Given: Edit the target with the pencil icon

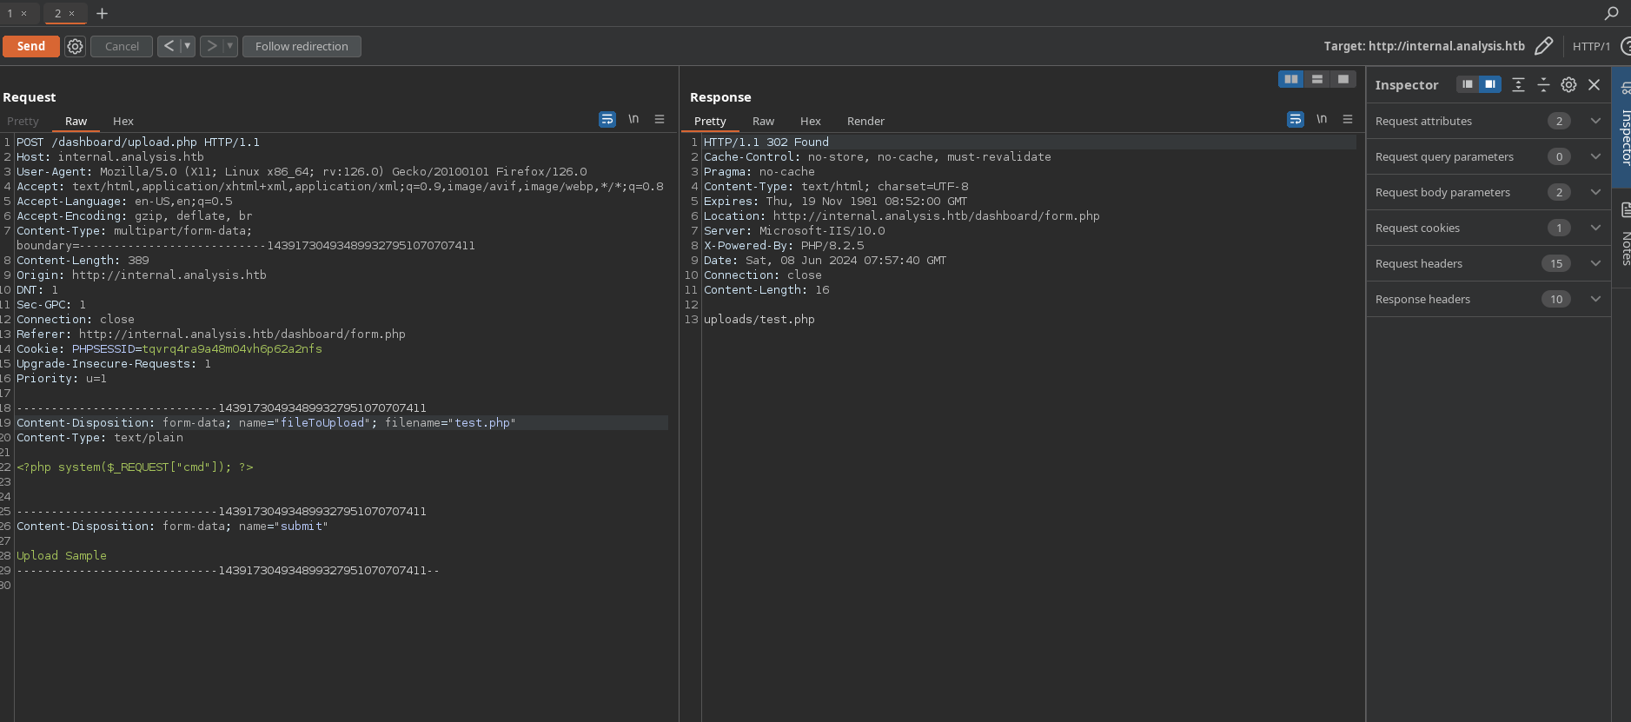Looking at the screenshot, I should click(x=1543, y=46).
